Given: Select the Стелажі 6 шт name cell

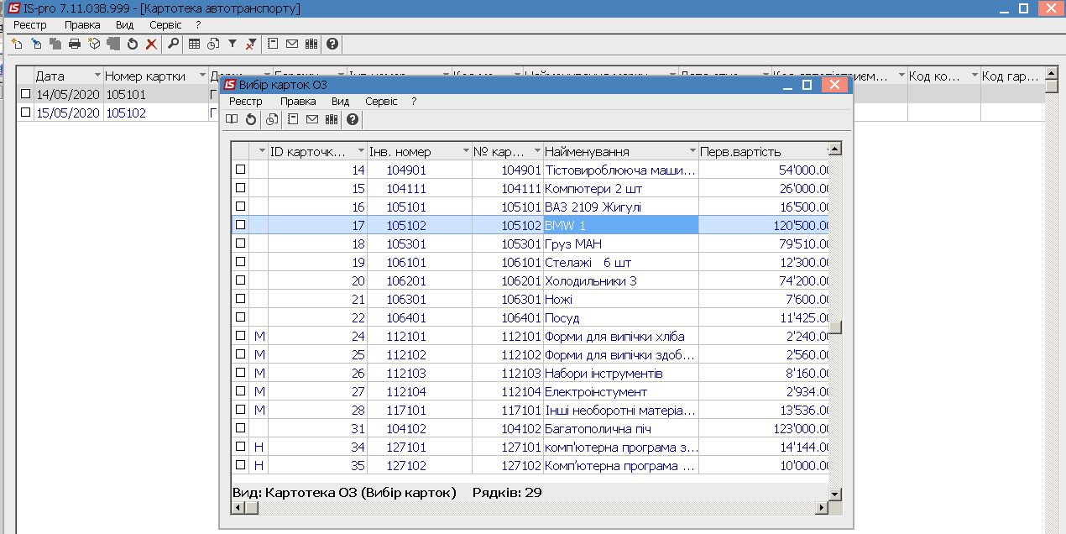Looking at the screenshot, I should tap(621, 262).
